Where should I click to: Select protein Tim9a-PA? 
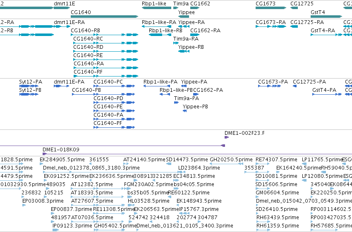pyautogui.click(x=177, y=103)
